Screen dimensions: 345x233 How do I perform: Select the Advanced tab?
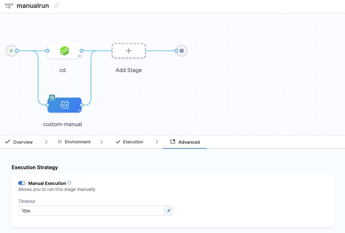pyautogui.click(x=185, y=142)
